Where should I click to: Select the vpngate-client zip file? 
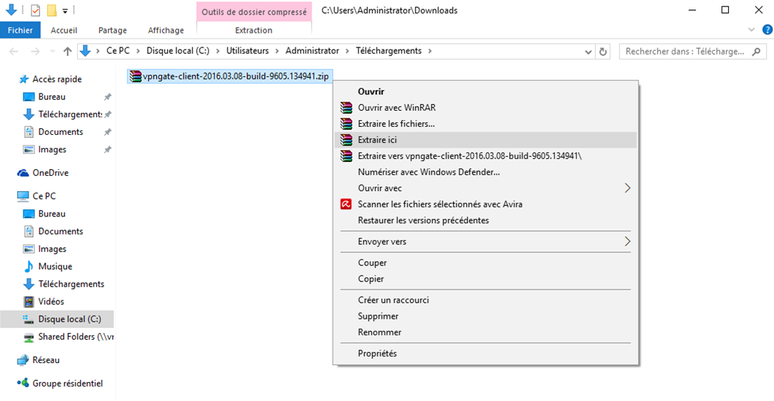[230, 77]
